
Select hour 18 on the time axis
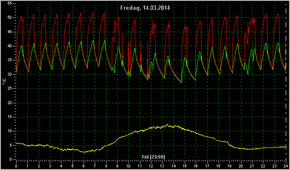coord(218,166)
